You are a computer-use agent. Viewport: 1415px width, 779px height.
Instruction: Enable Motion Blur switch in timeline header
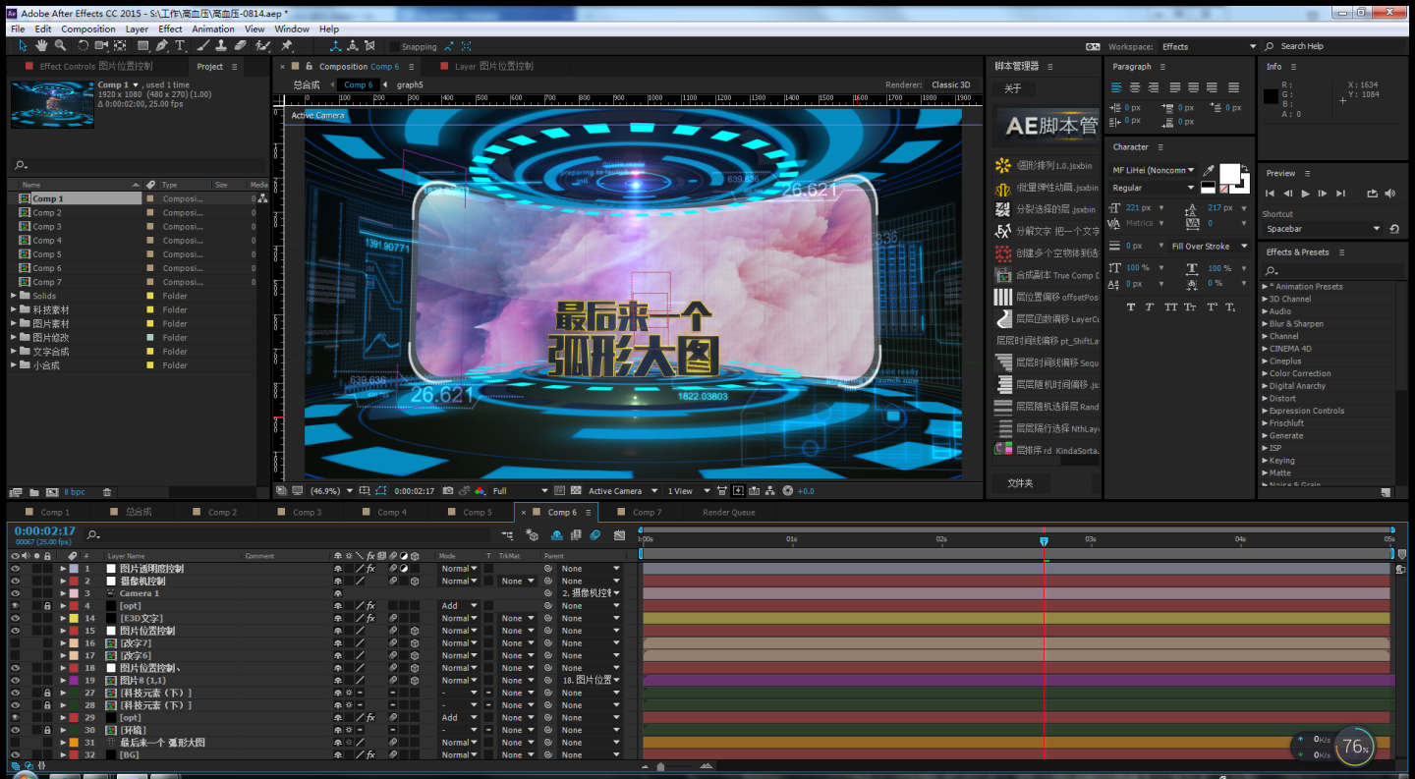click(594, 535)
